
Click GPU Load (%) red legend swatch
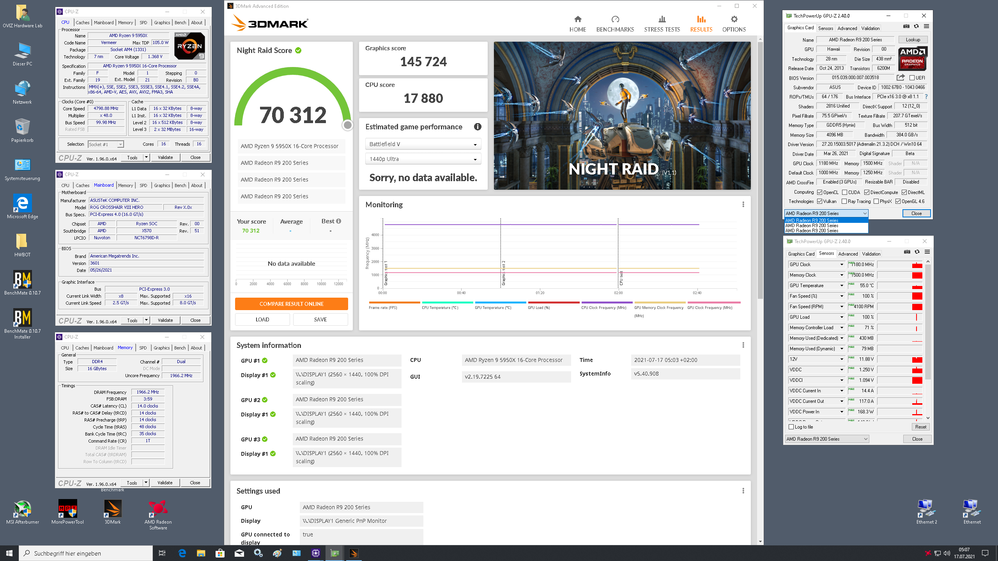coord(554,302)
